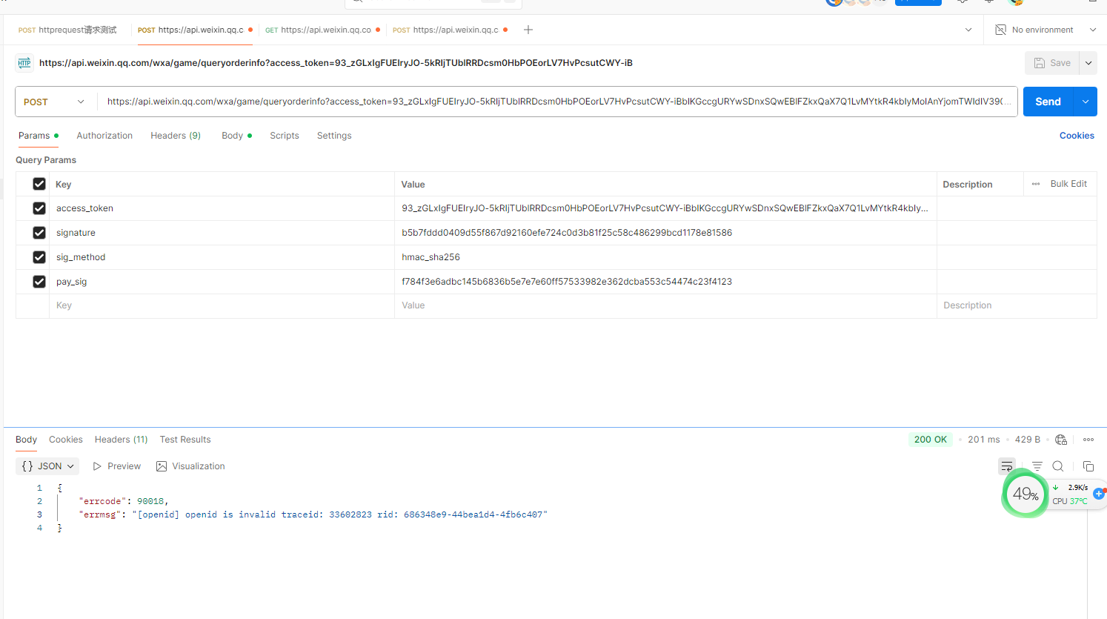Screen dimensions: 1107x619
Task: Click the No environment icon
Action: tap(1000, 30)
